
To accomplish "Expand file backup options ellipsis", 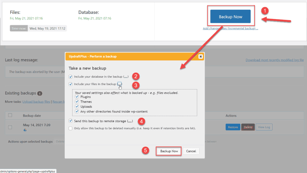I will pyautogui.click(x=119, y=84).
